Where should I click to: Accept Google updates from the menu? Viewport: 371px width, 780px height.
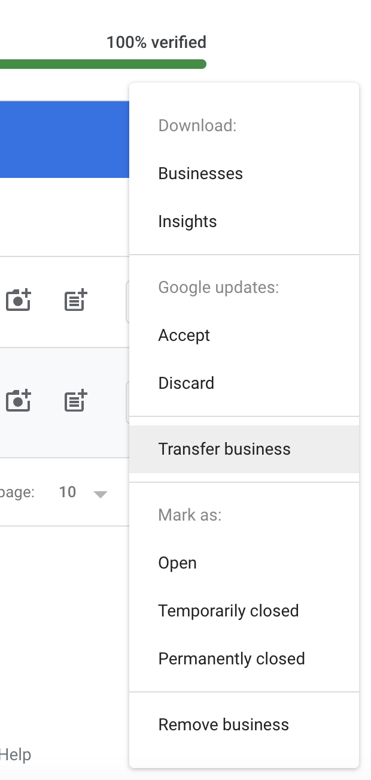click(184, 335)
